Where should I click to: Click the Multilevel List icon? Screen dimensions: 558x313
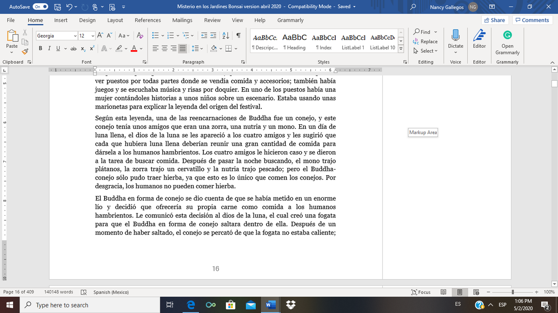tap(186, 36)
